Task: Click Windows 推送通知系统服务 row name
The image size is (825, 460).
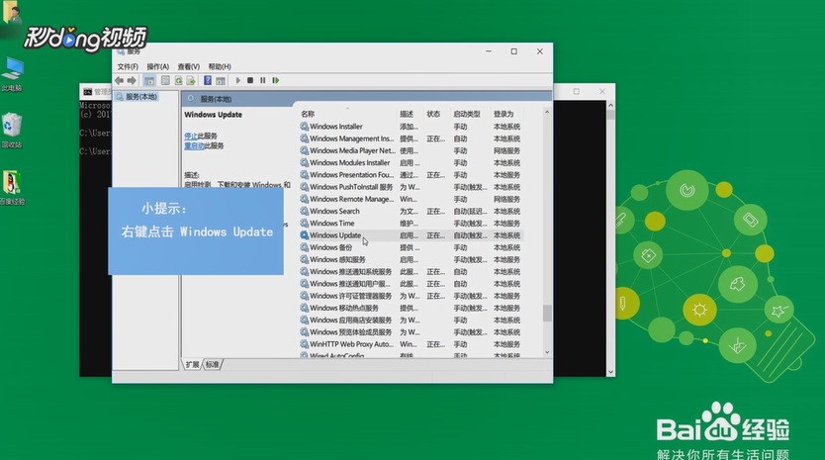Action: click(350, 272)
